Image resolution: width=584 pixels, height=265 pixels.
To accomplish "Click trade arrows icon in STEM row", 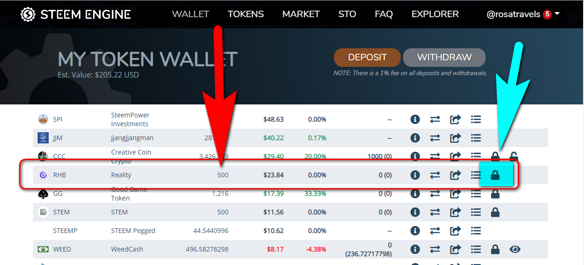I will pyautogui.click(x=435, y=212).
